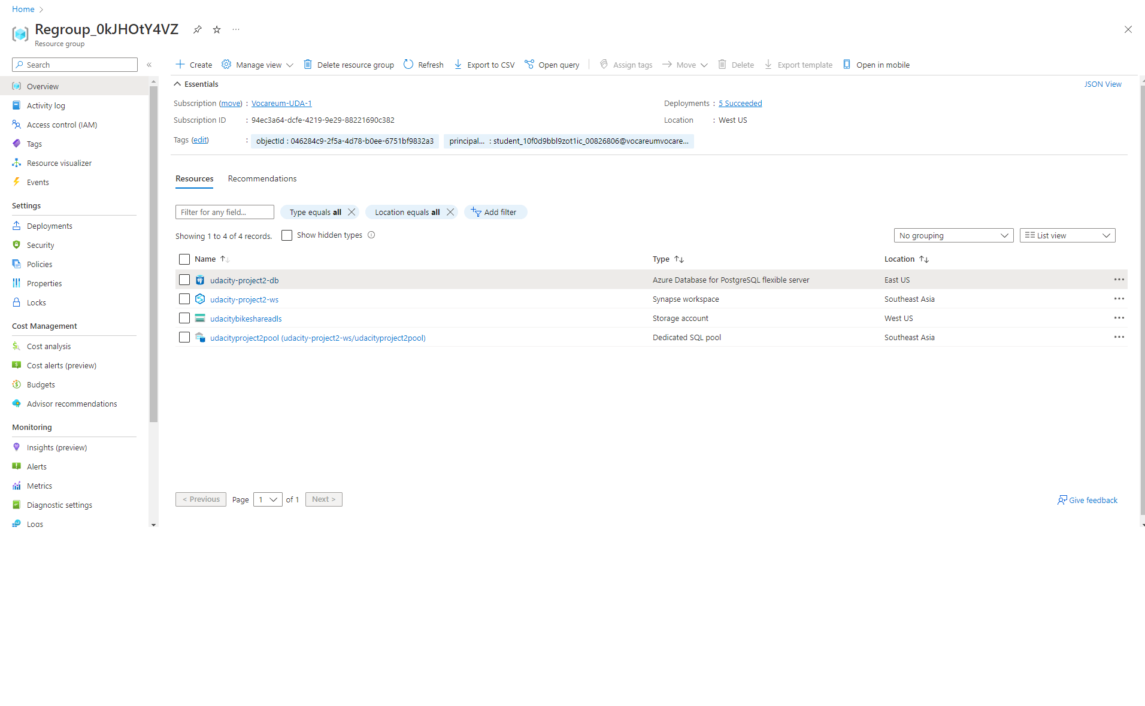Click the Refresh icon in toolbar
The height and width of the screenshot is (706, 1145).
[x=408, y=64]
